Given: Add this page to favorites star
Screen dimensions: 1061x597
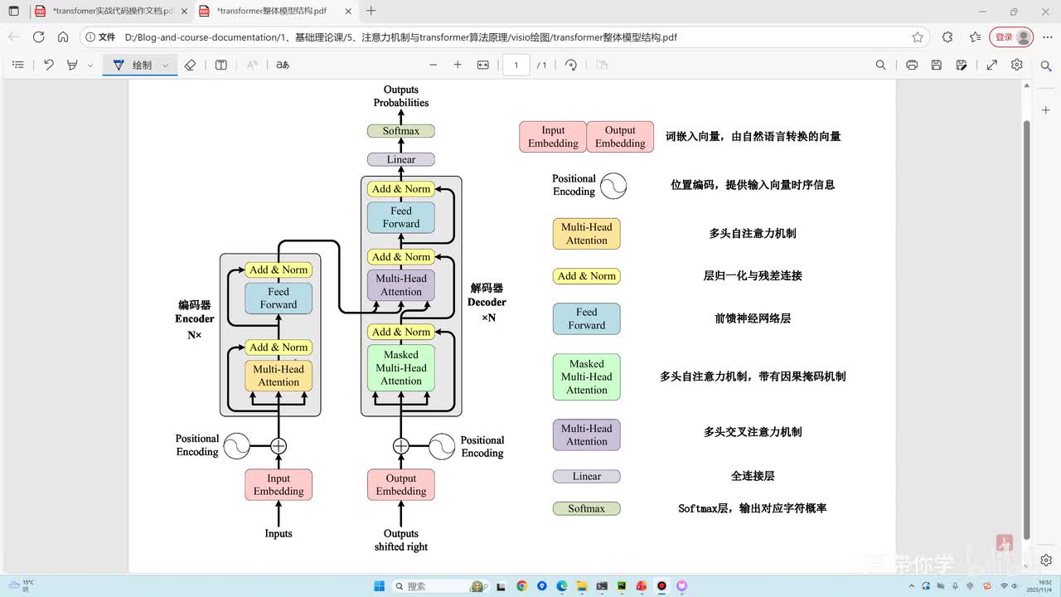Looking at the screenshot, I should 918,37.
